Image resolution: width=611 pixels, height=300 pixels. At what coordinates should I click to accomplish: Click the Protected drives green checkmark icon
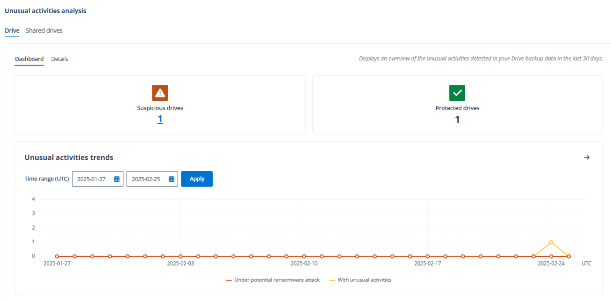point(457,93)
